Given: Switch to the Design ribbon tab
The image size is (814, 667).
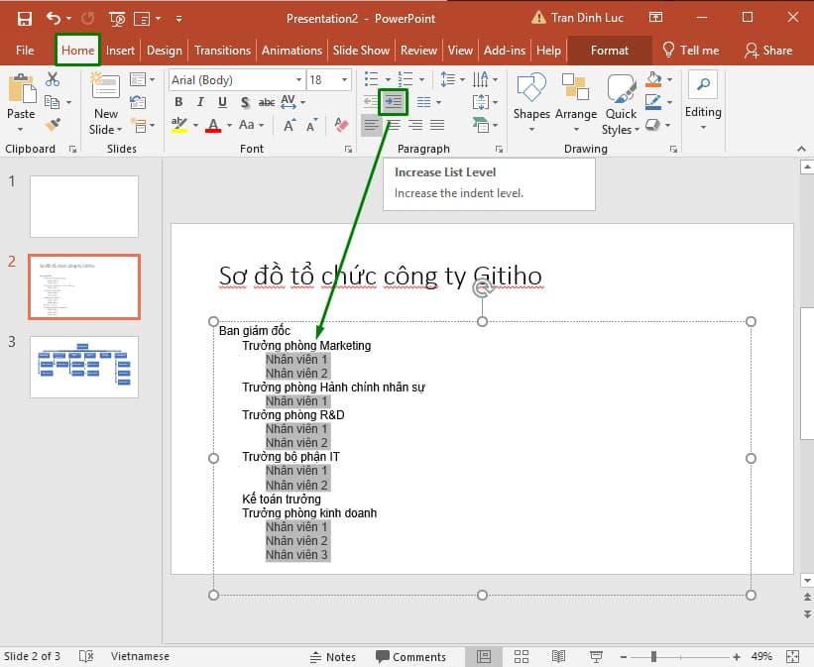Looking at the screenshot, I should coord(165,50).
